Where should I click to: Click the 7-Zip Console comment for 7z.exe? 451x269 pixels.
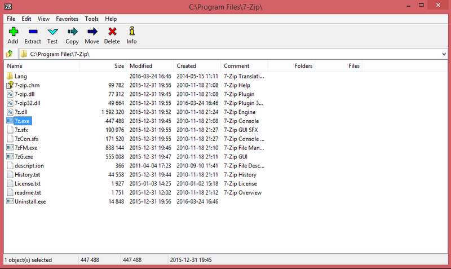[x=241, y=121]
